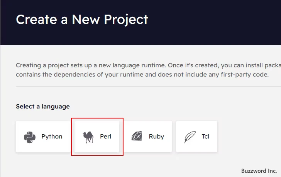
Task: Select the Ruby language card
Action: coord(148,137)
